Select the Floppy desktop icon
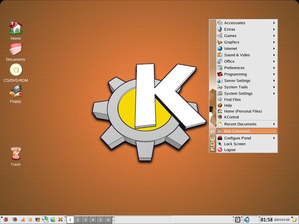The height and width of the screenshot is (224, 299). [16, 91]
